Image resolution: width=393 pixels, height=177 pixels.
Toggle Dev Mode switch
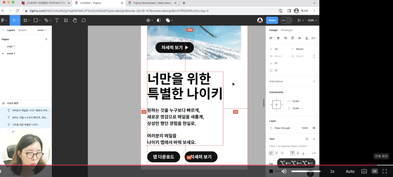coord(286,20)
